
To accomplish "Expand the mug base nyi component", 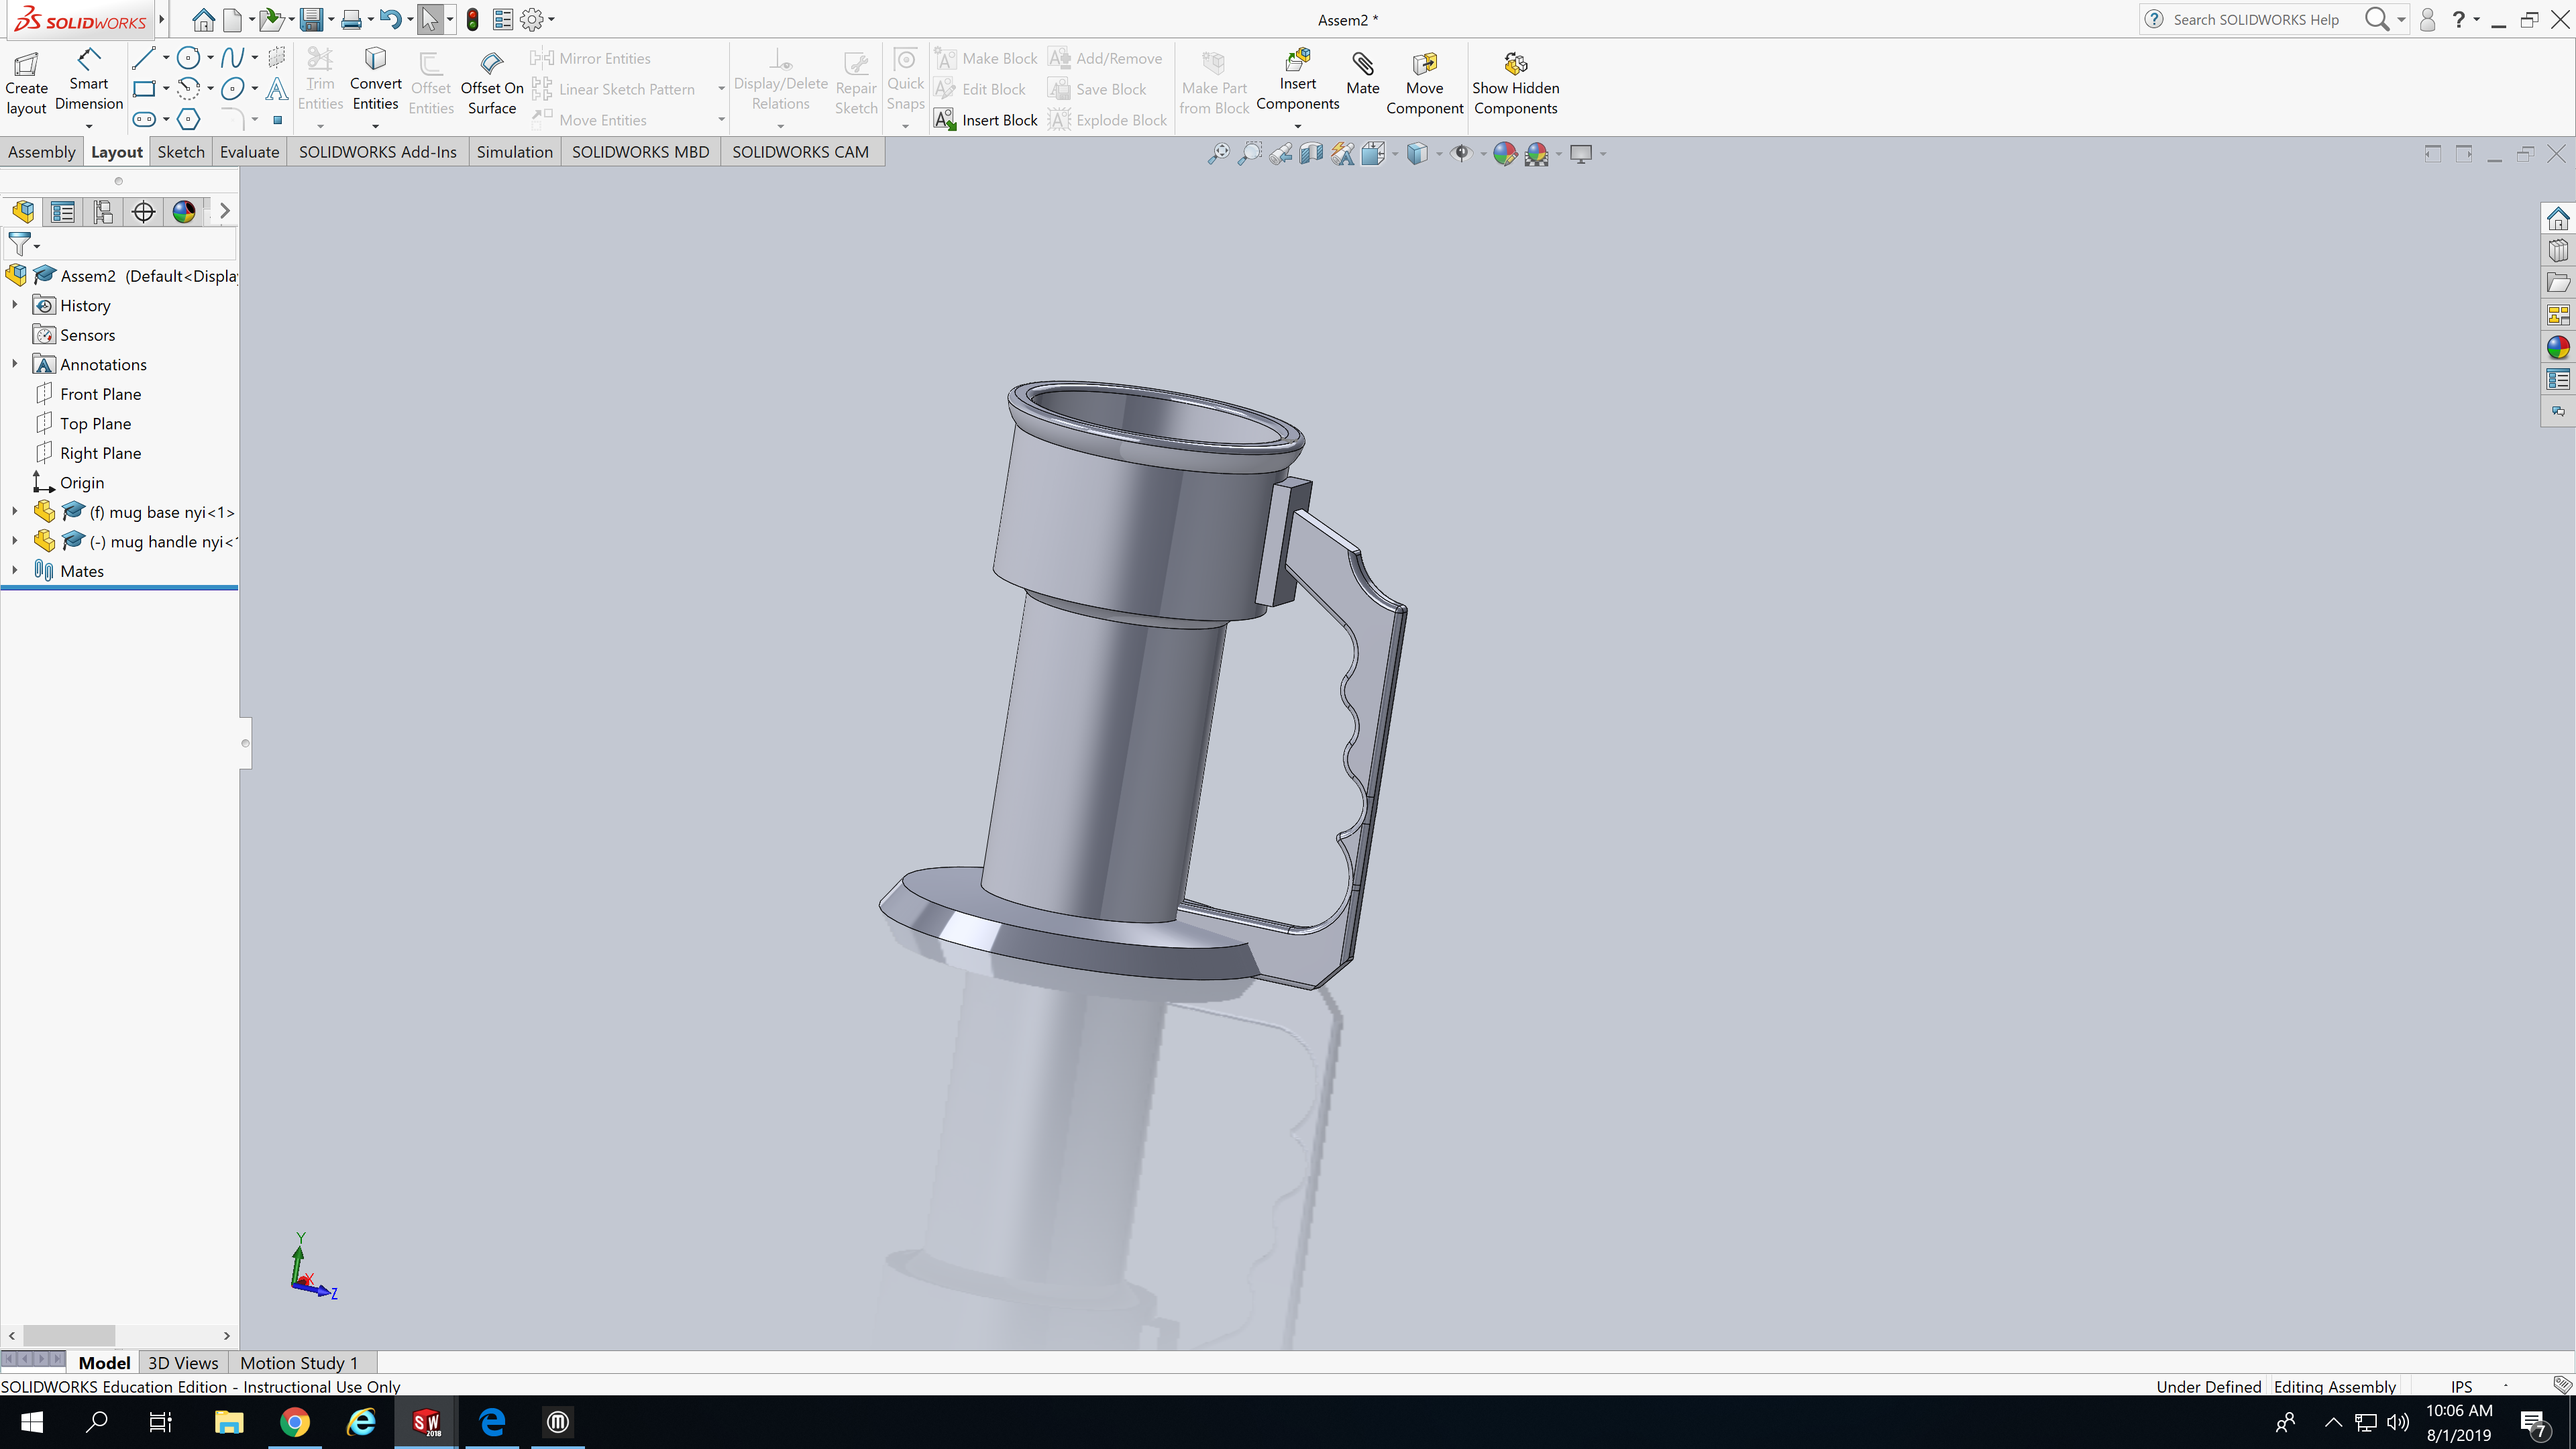I will click(x=14, y=512).
